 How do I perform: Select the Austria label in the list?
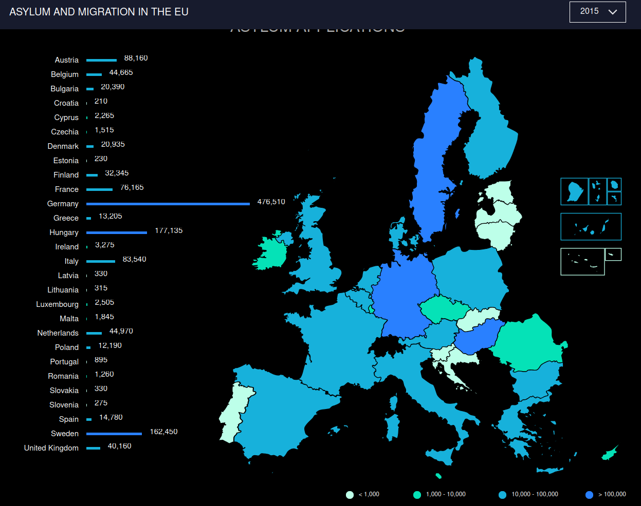[x=67, y=60]
